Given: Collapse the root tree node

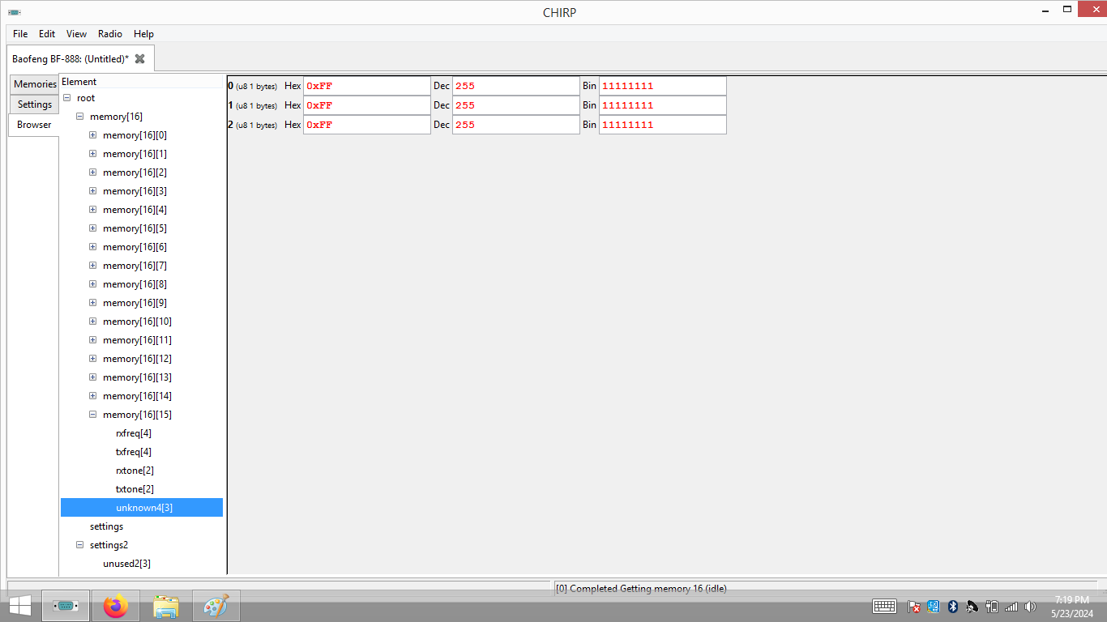Looking at the screenshot, I should tap(67, 98).
